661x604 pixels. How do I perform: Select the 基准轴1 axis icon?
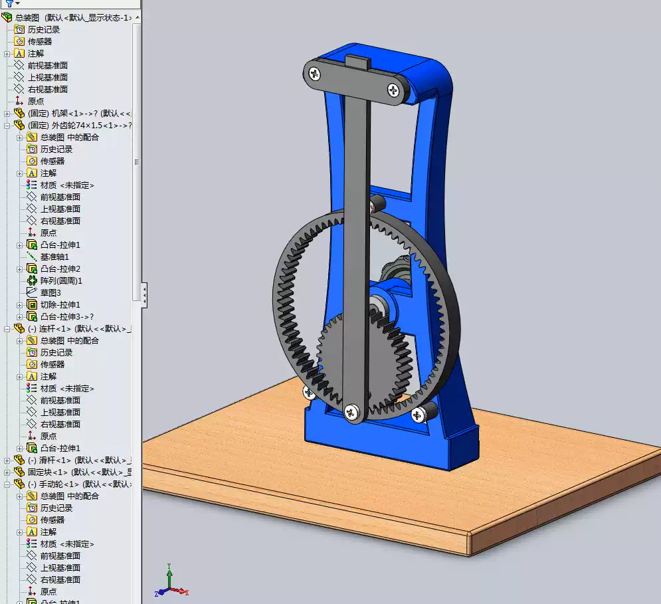31,256
